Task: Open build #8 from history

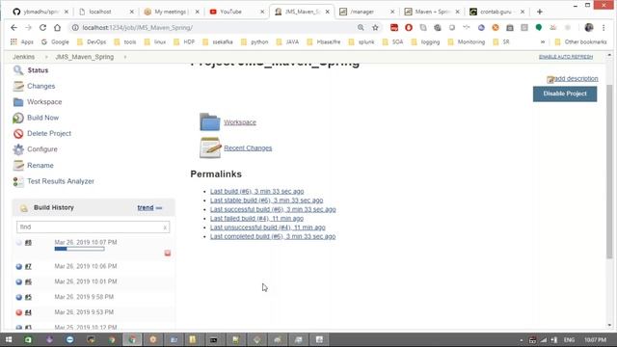Action: click(x=28, y=243)
